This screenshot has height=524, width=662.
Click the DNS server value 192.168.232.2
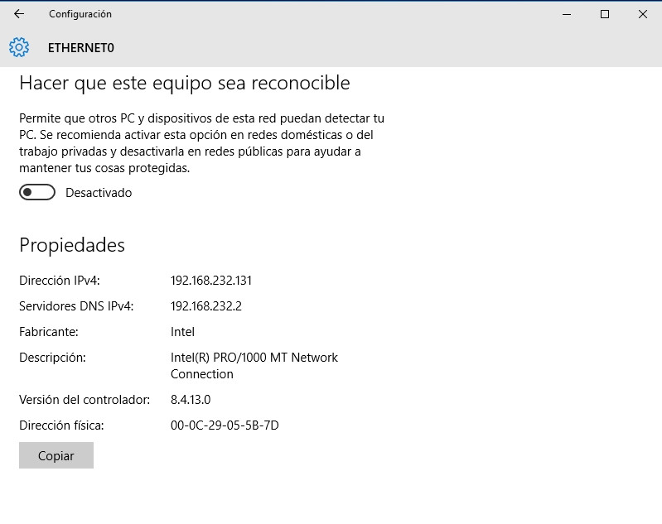[206, 306]
